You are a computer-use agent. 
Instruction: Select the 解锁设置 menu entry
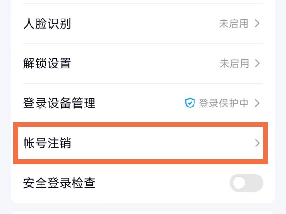pos(47,63)
